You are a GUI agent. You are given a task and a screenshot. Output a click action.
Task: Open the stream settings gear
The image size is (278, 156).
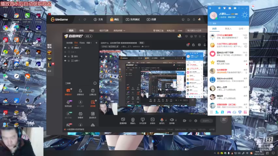point(196,121)
